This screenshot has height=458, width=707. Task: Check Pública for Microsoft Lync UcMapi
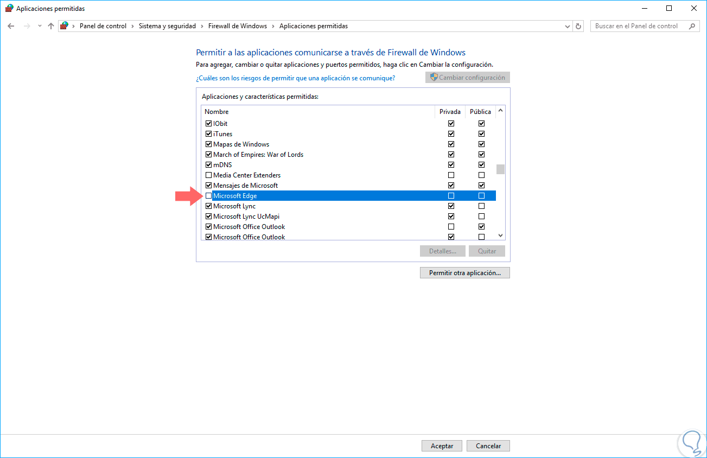point(481,217)
